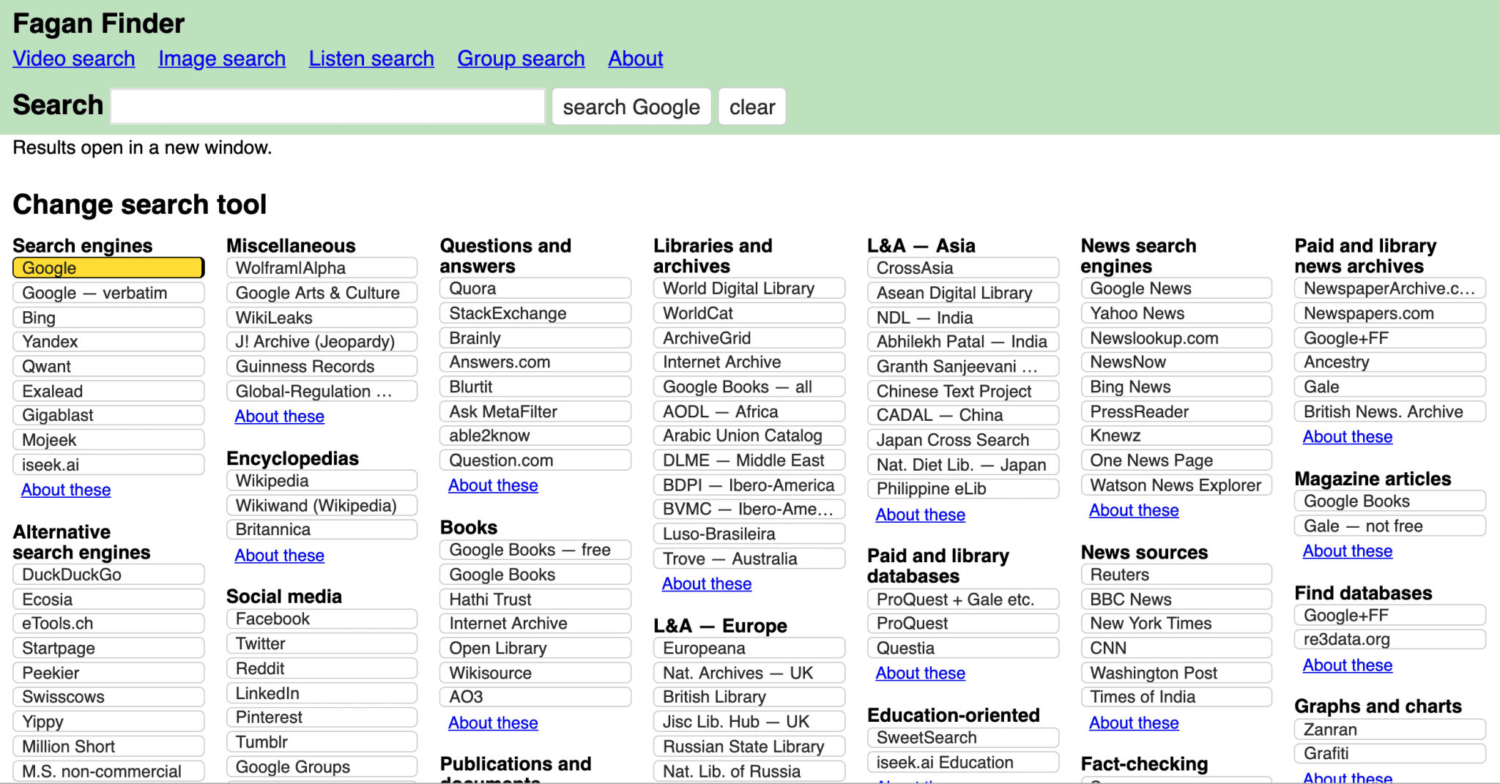The image size is (1500, 784).
Task: Open the Group search link
Action: pos(521,59)
